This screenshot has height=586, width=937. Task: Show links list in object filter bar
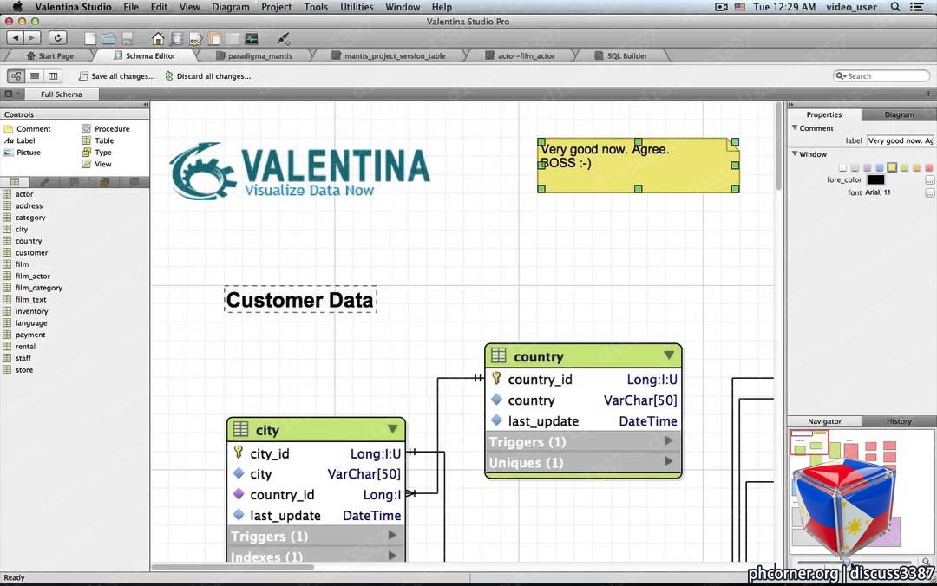[x=44, y=182]
